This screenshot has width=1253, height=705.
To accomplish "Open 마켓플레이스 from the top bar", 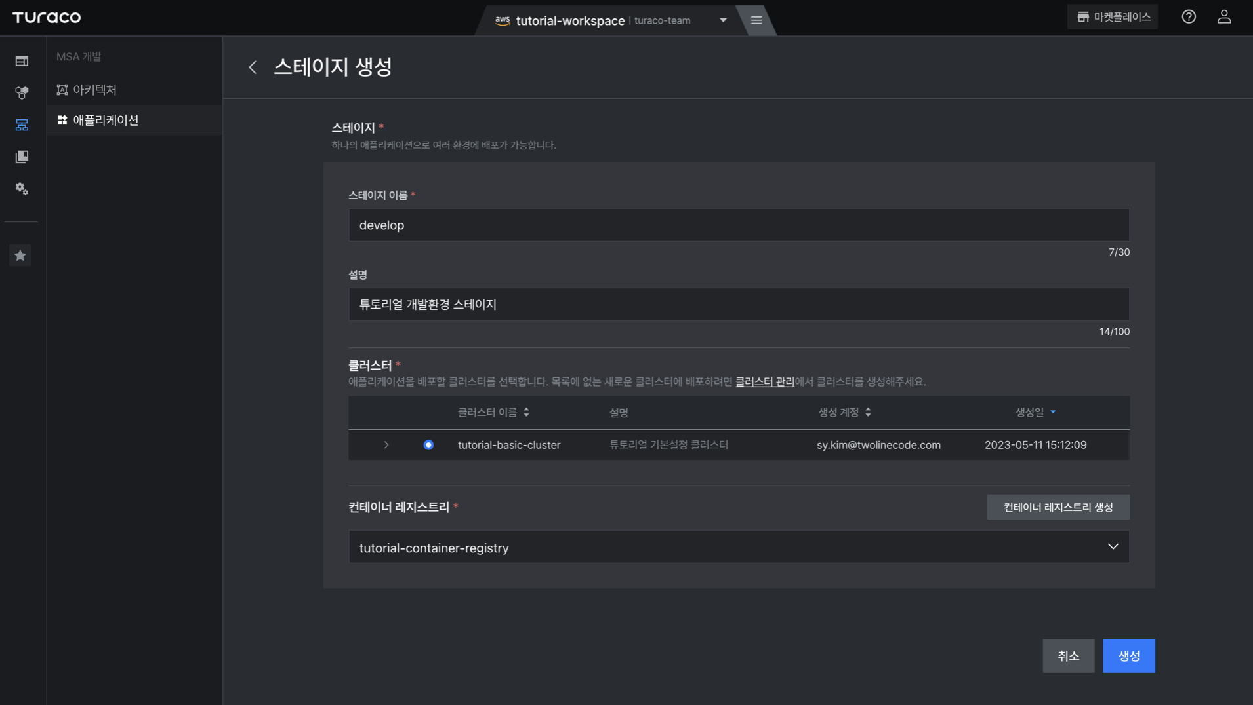I will pyautogui.click(x=1113, y=17).
